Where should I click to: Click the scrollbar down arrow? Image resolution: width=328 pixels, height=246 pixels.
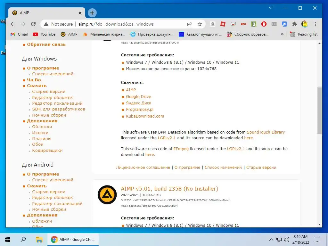click(x=319, y=225)
